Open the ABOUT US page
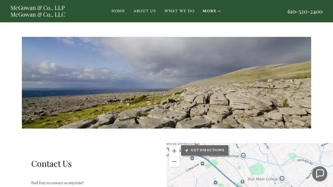This screenshot has width=333, height=187. 145,11
